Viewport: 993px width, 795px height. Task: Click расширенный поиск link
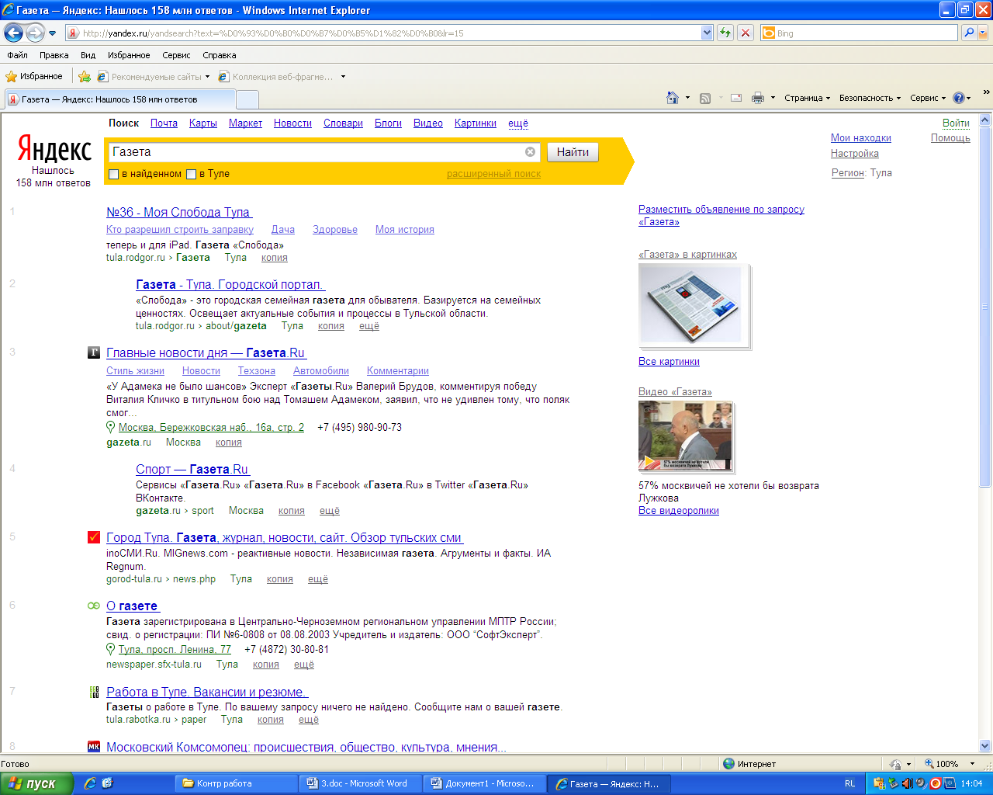(493, 174)
